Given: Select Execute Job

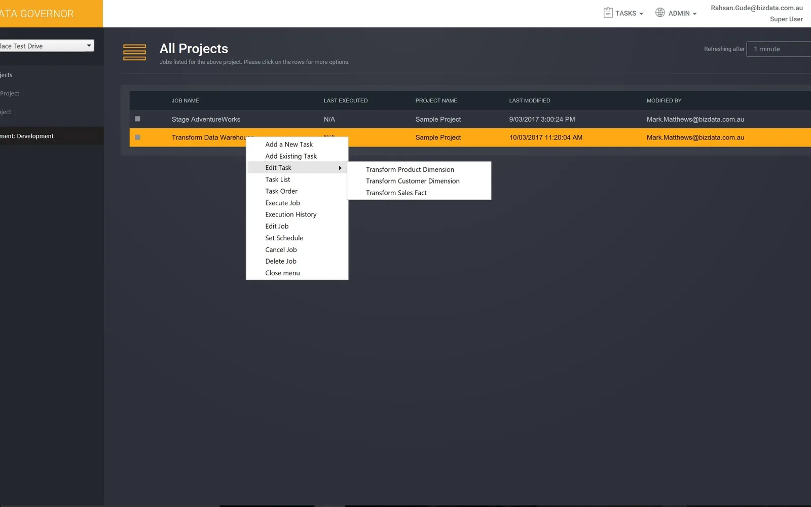Looking at the screenshot, I should [297, 203].
